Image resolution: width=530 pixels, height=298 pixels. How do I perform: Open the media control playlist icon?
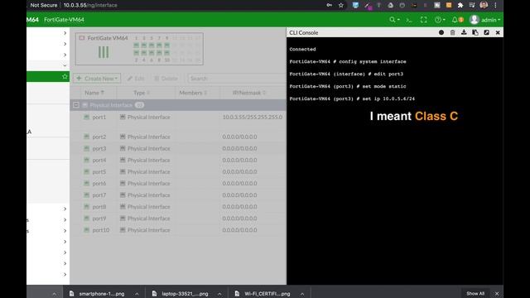coord(472,5)
